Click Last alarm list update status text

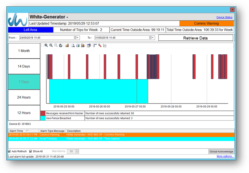(36, 157)
